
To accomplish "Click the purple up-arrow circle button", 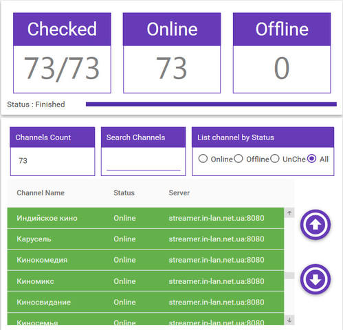I will pos(316,224).
